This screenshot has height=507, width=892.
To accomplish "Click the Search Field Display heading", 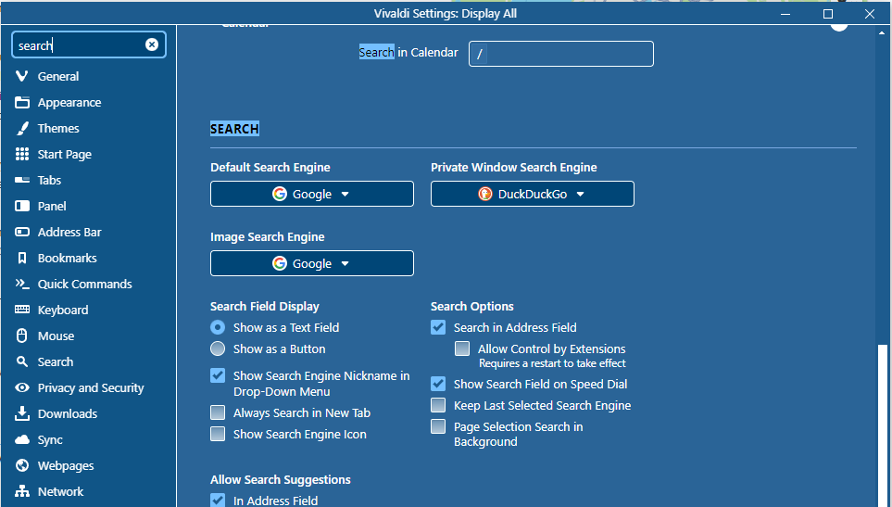I will 265,306.
